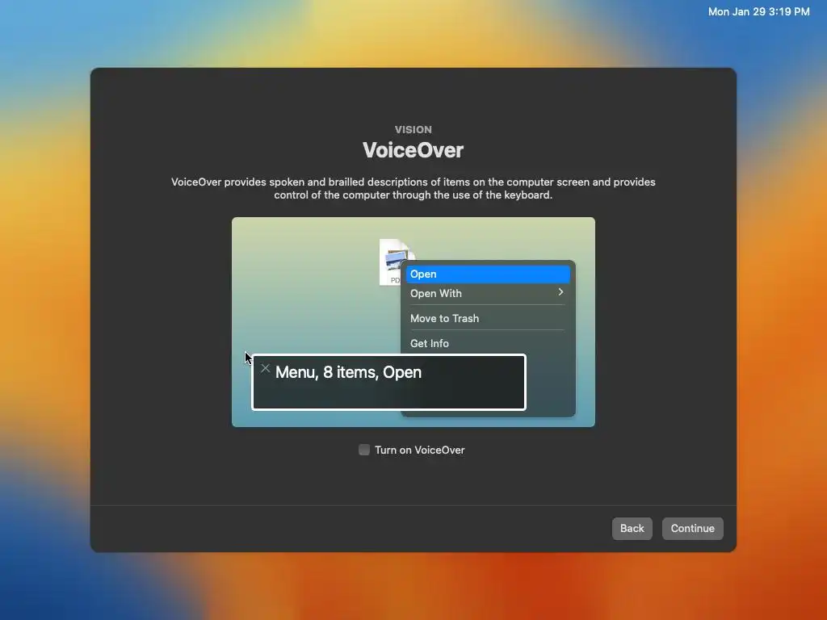Choose Open With menu entry
This screenshot has height=620, width=827.
(488, 293)
